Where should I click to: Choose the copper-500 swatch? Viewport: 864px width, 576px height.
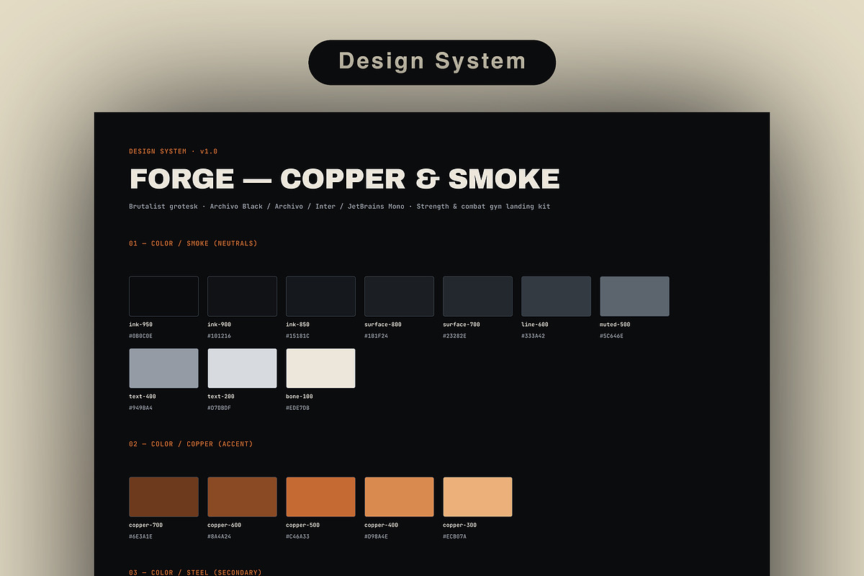pos(320,497)
